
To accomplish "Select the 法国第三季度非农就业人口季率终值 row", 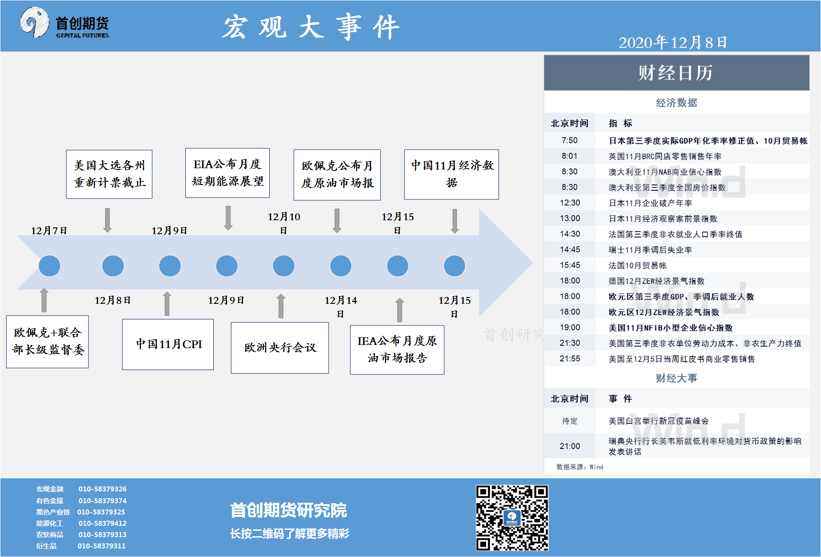I will pyautogui.click(x=676, y=234).
